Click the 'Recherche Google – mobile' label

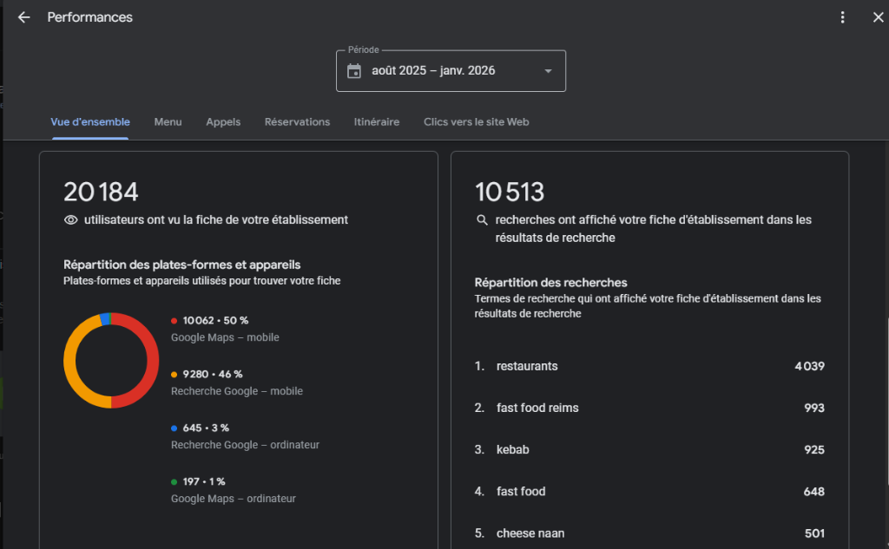(237, 391)
